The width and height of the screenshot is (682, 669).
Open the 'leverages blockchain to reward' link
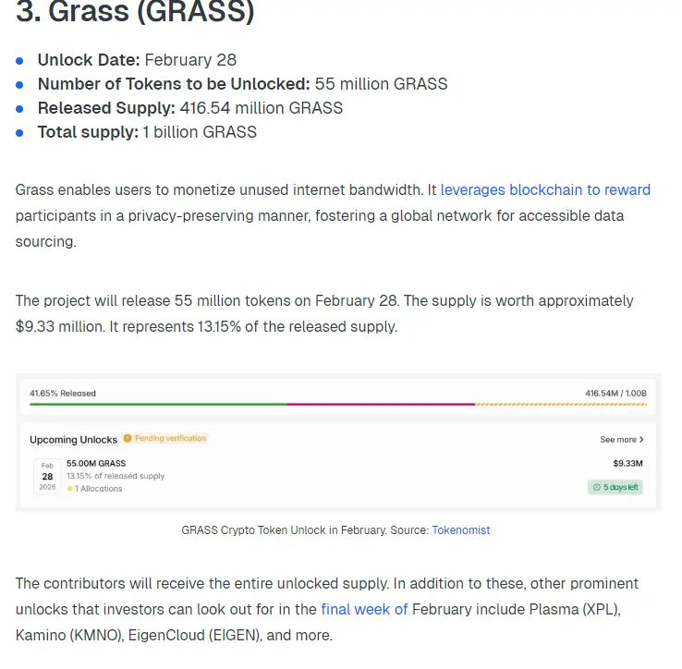pos(545,190)
